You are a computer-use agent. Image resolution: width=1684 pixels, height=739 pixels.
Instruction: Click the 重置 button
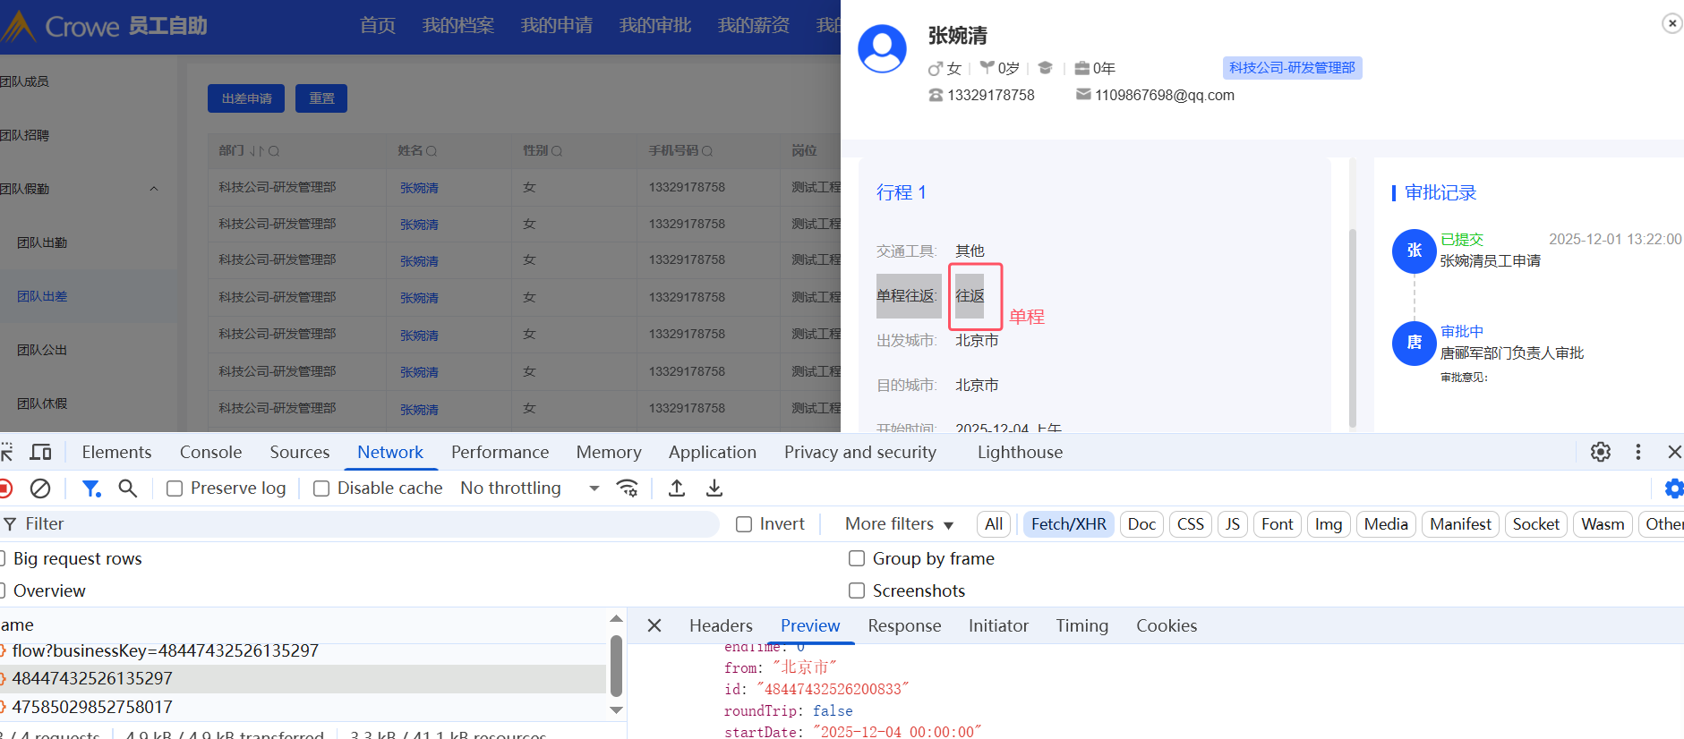pyautogui.click(x=321, y=98)
